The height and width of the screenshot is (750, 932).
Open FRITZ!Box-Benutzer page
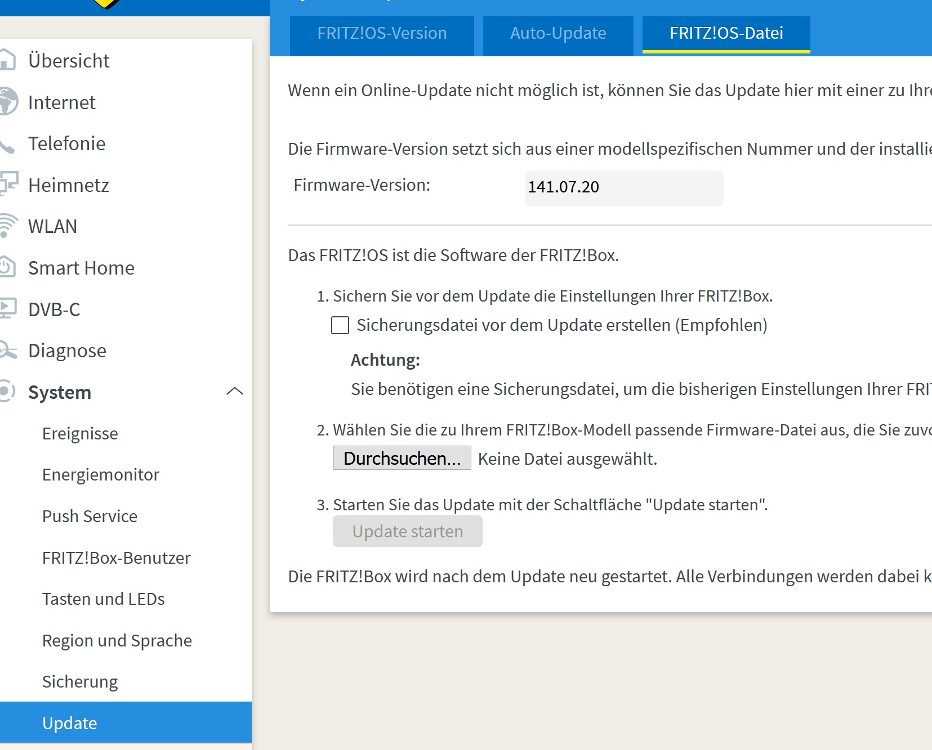117,558
